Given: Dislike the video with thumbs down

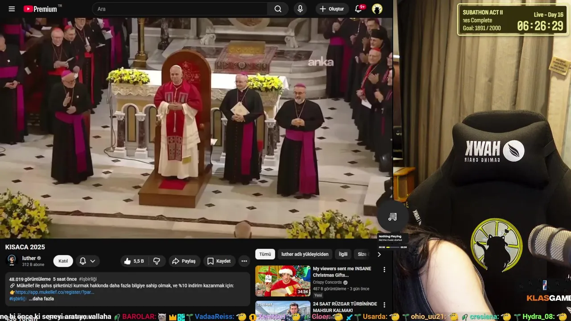Looking at the screenshot, I should (x=157, y=261).
